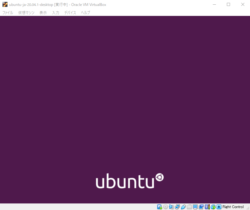Toggle the mouse integration status icon
The height and width of the screenshot is (210, 250).
coord(213,207)
